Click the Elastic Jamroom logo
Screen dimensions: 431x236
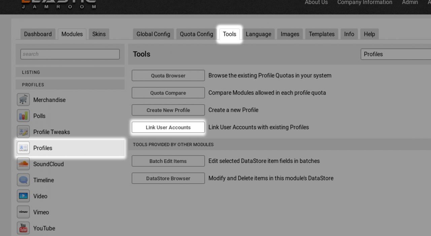pos(59,4)
